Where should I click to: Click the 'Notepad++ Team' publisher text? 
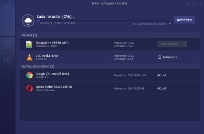coord(47,46)
